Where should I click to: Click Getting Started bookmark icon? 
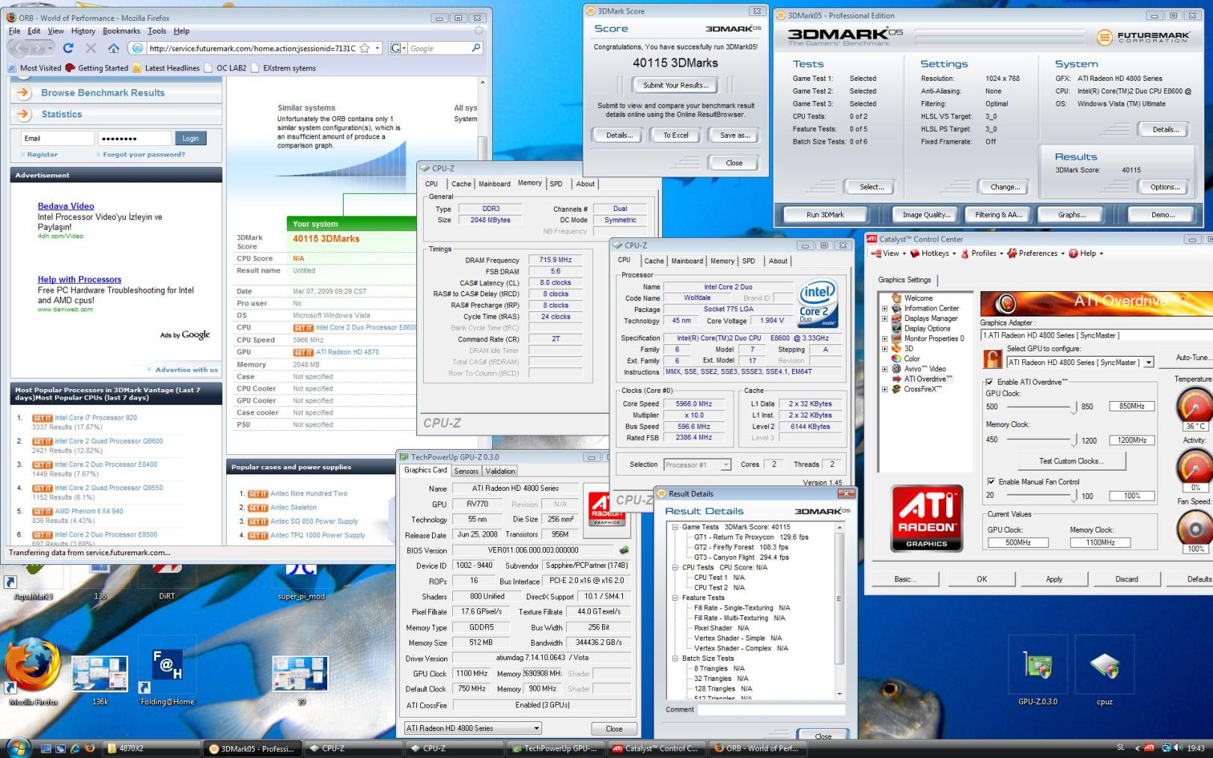click(70, 68)
